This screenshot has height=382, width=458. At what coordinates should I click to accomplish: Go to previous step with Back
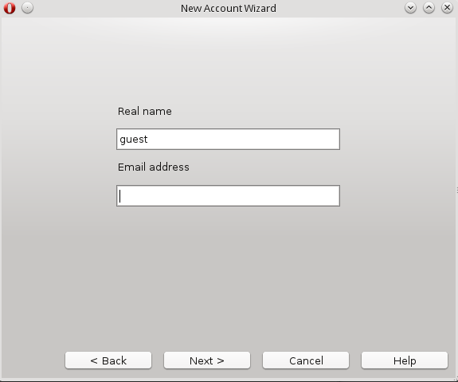click(108, 360)
